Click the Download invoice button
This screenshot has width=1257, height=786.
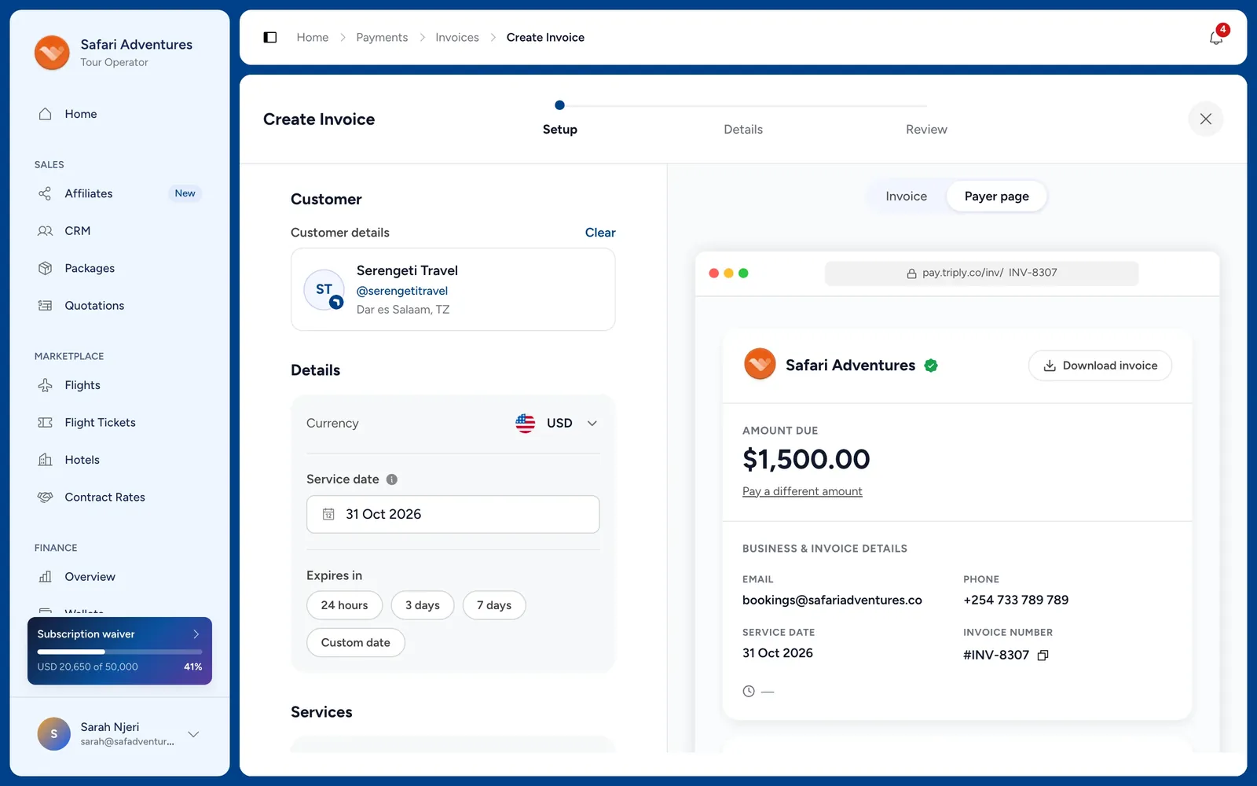pyautogui.click(x=1100, y=365)
